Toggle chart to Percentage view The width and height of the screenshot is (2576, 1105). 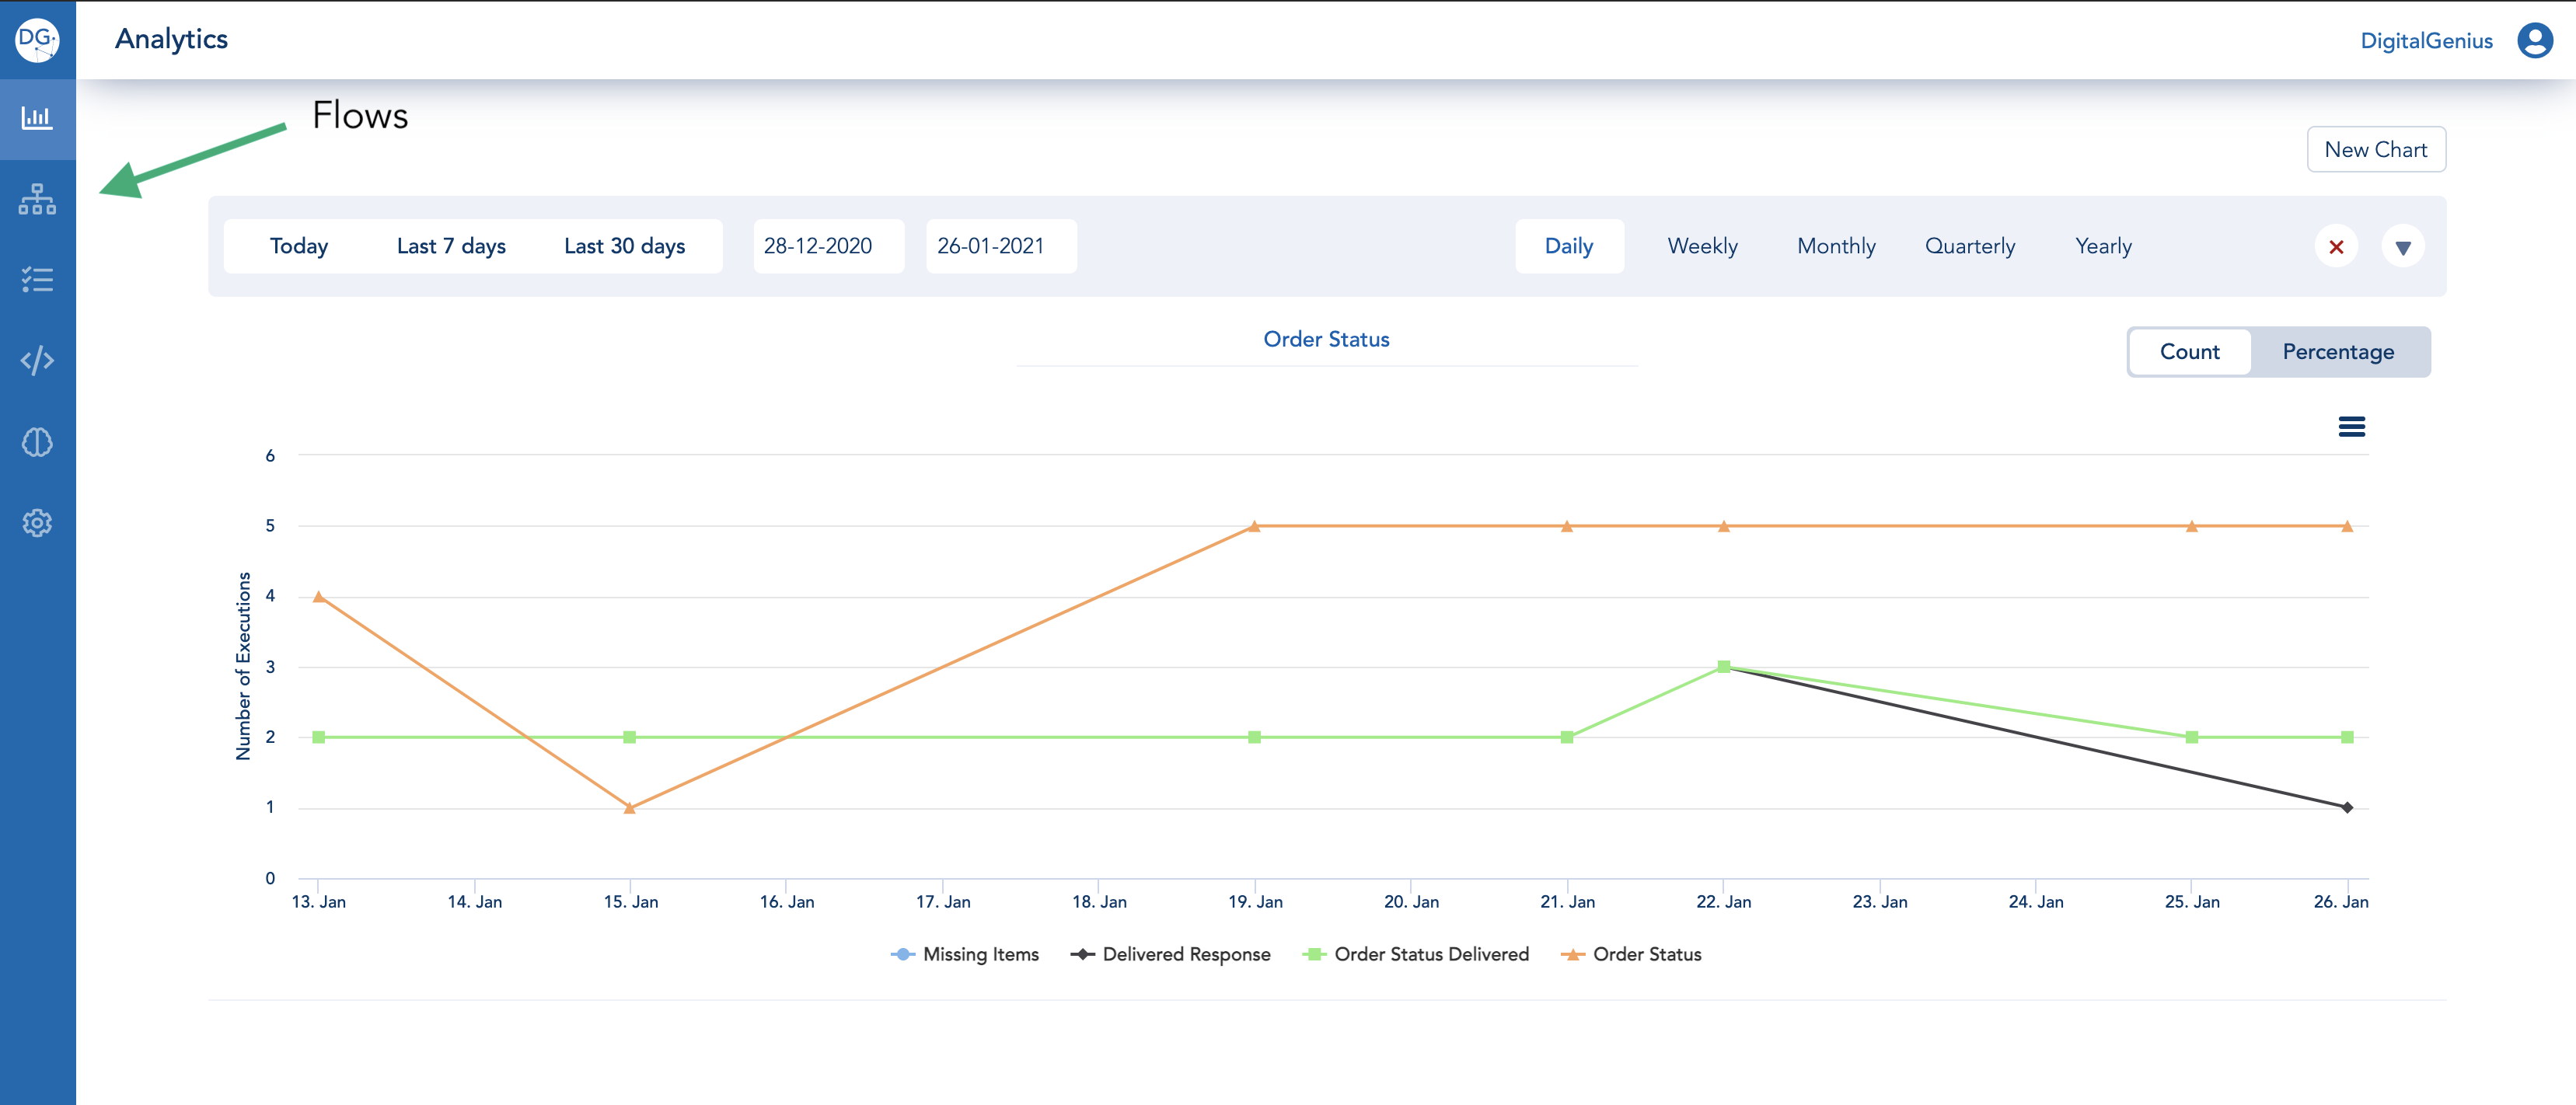tap(2338, 352)
